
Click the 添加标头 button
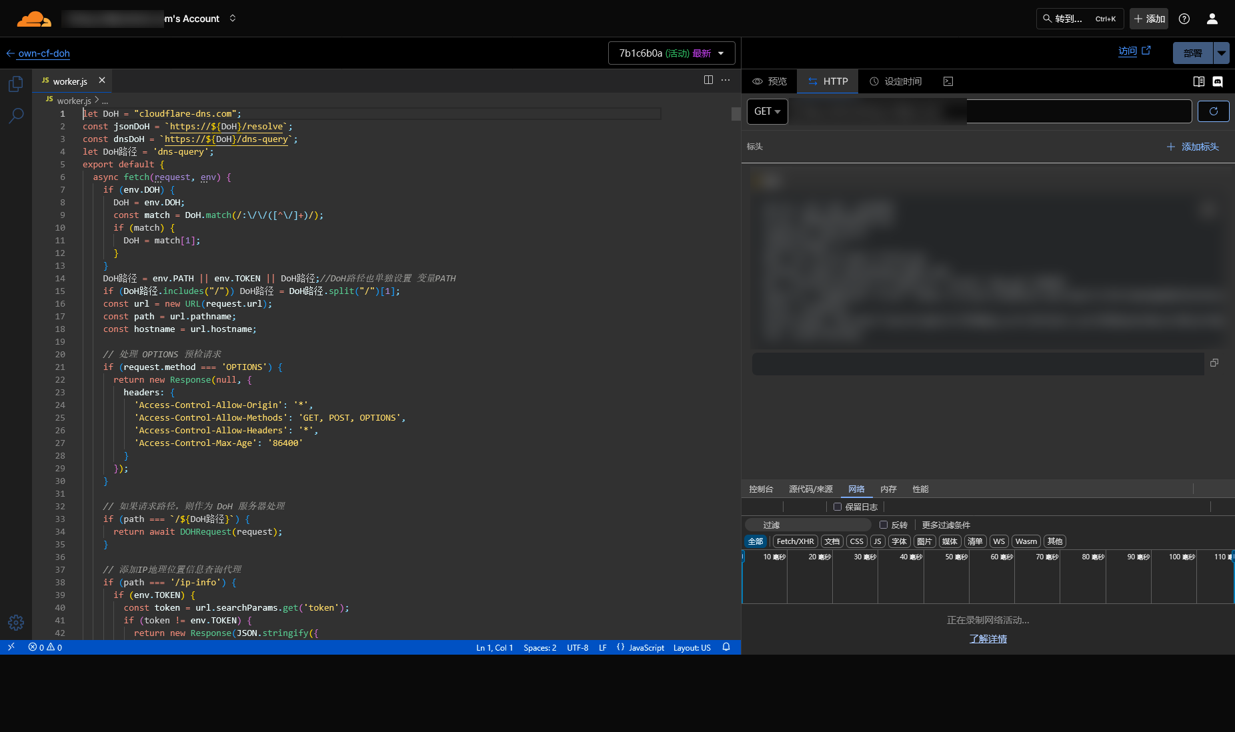(1192, 147)
